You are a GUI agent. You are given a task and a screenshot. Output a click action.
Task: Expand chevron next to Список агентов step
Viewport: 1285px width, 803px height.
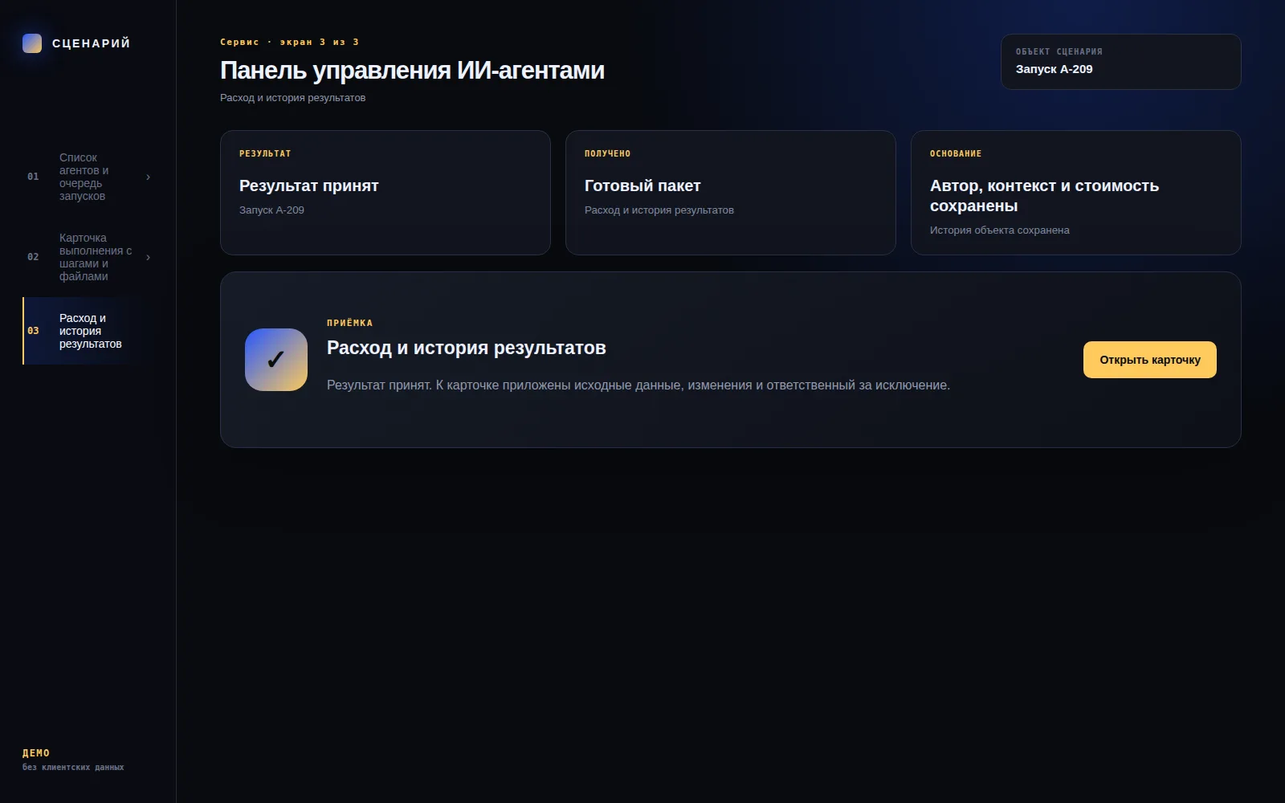click(148, 177)
